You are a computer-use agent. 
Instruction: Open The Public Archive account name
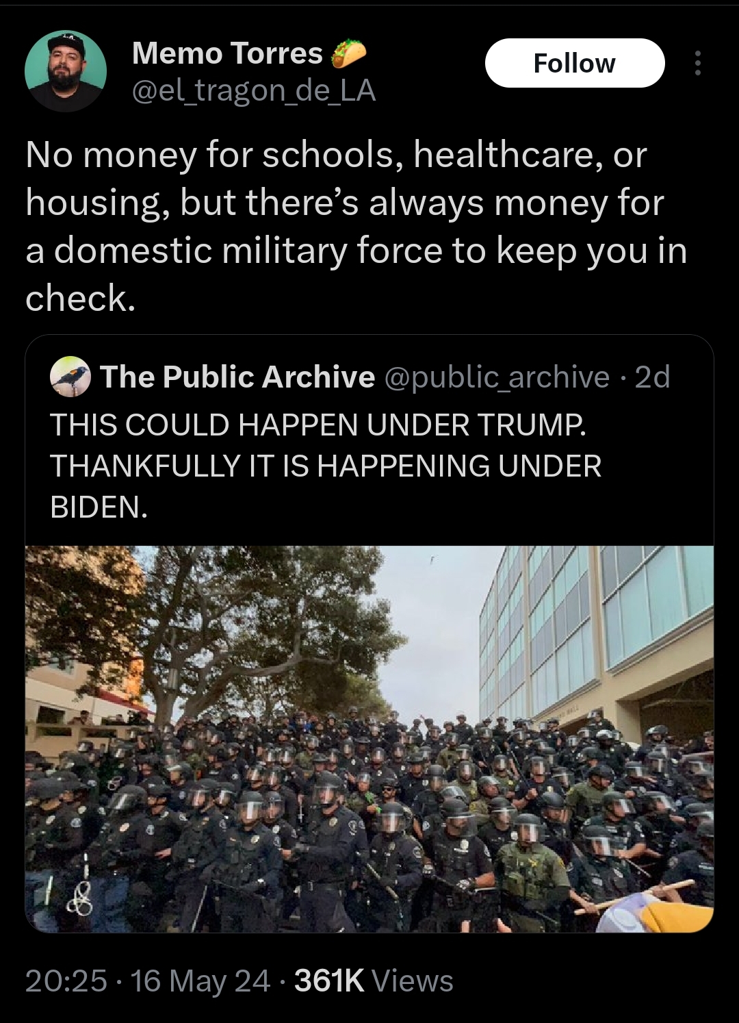pos(237,377)
